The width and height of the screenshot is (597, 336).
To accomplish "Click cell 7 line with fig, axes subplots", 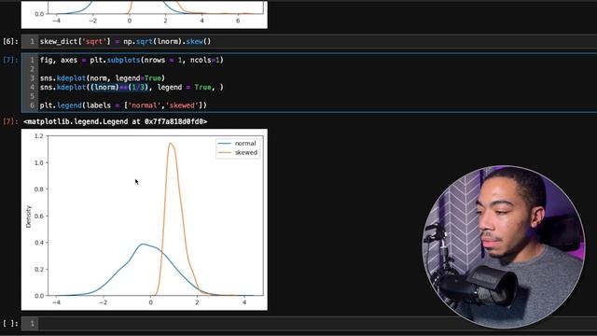I will point(132,60).
